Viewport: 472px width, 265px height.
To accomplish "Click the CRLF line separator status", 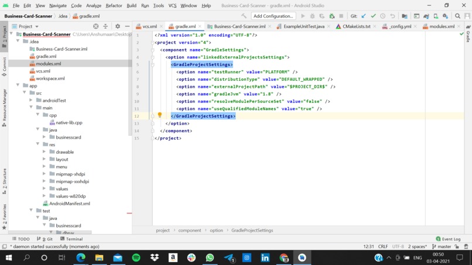I will (383, 246).
